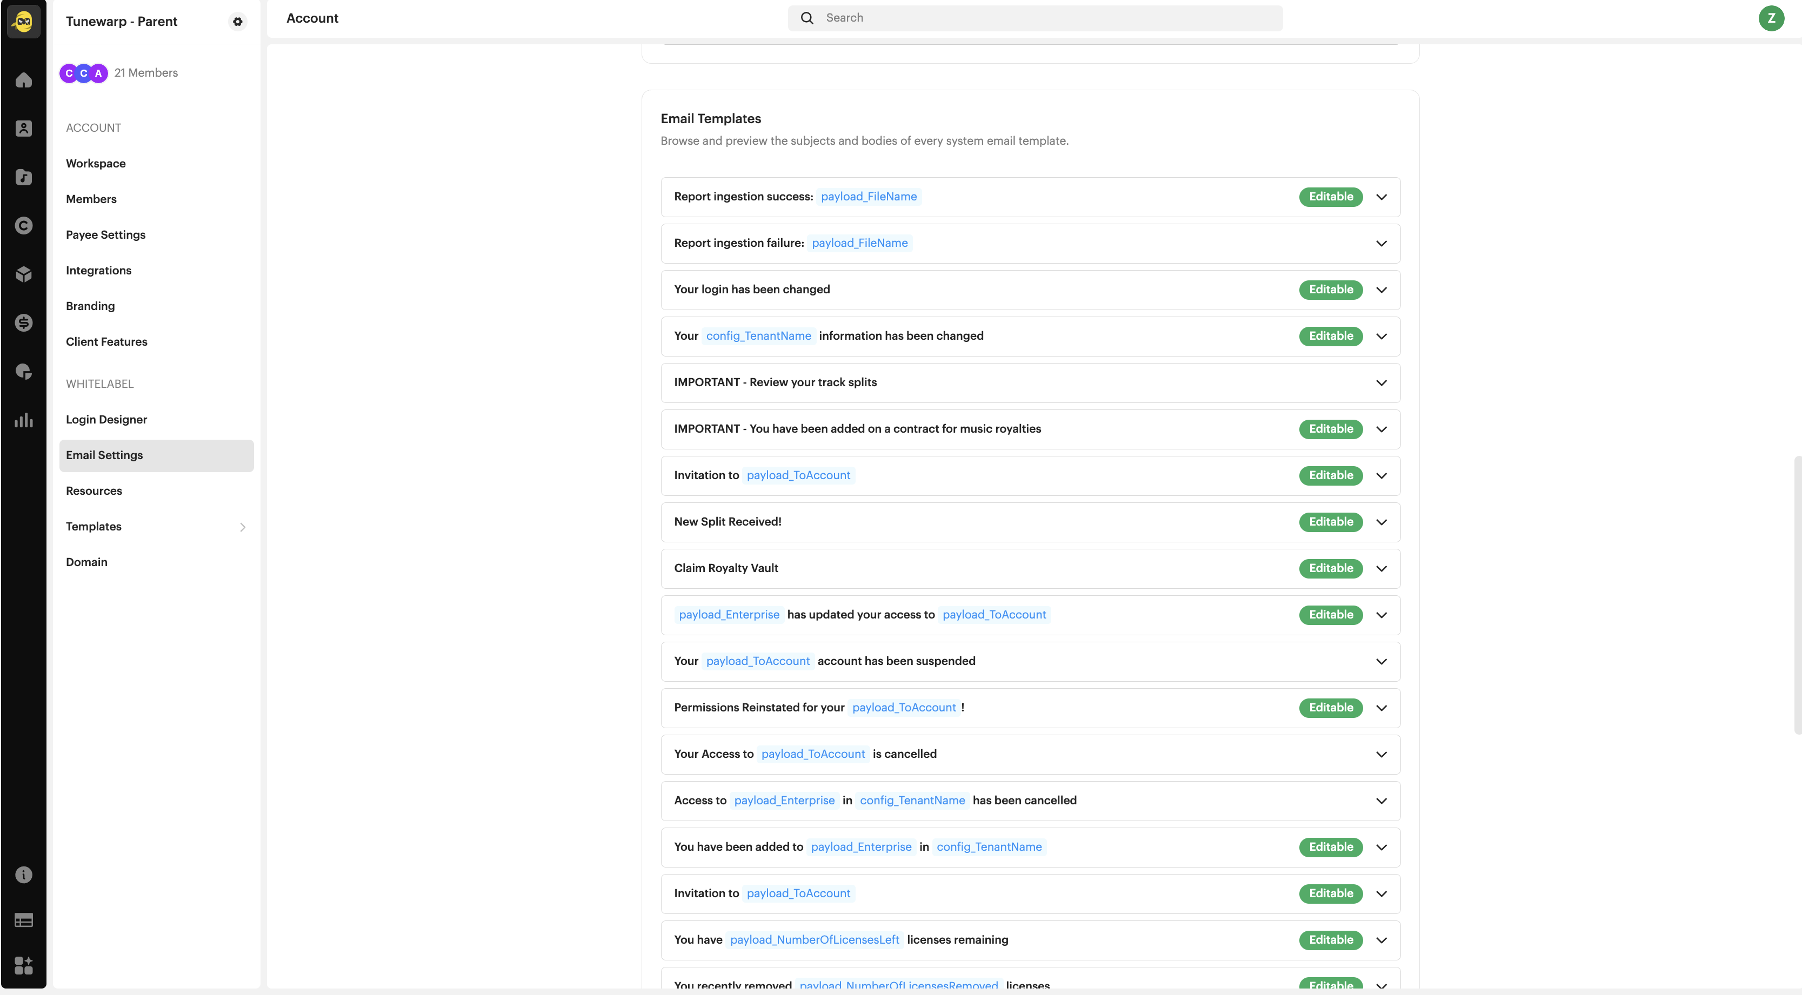Expand the Claim Royalty Vault template
This screenshot has height=995, width=1802.
(1381, 568)
